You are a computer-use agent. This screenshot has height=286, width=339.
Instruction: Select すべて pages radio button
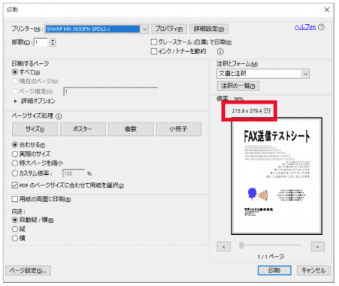point(15,72)
